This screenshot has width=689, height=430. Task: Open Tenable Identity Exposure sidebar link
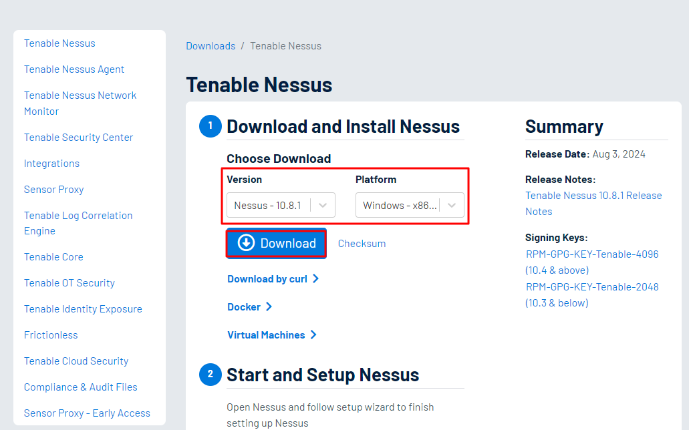pos(83,309)
